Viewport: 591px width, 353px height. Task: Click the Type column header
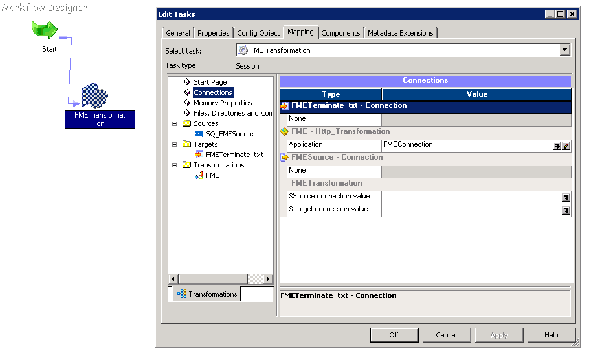click(331, 94)
